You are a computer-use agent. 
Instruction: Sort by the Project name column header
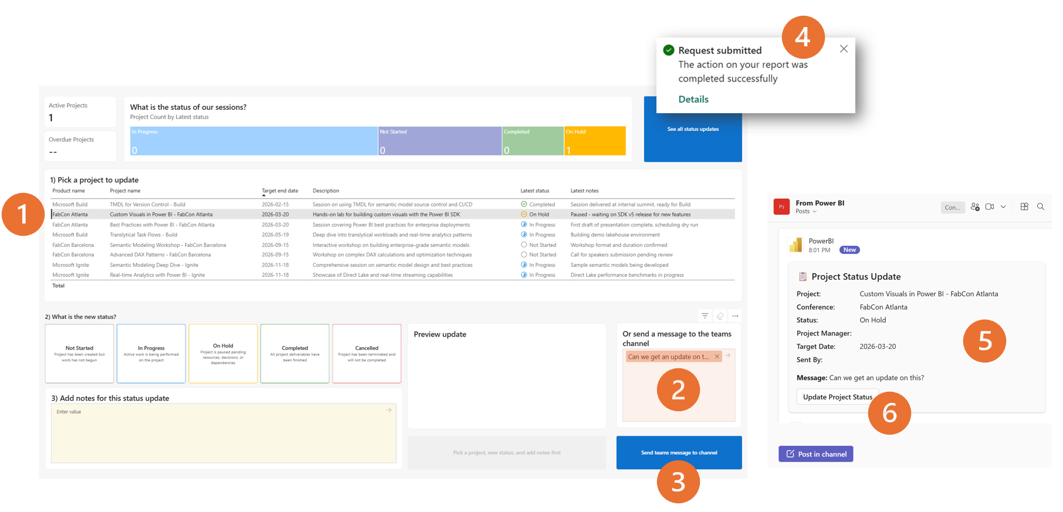[125, 191]
